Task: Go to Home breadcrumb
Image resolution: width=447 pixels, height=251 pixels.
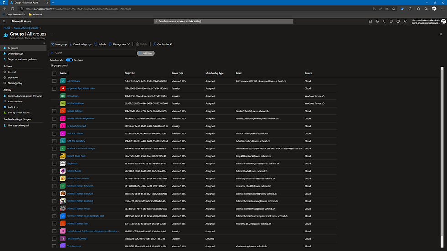Action: (x=6, y=28)
